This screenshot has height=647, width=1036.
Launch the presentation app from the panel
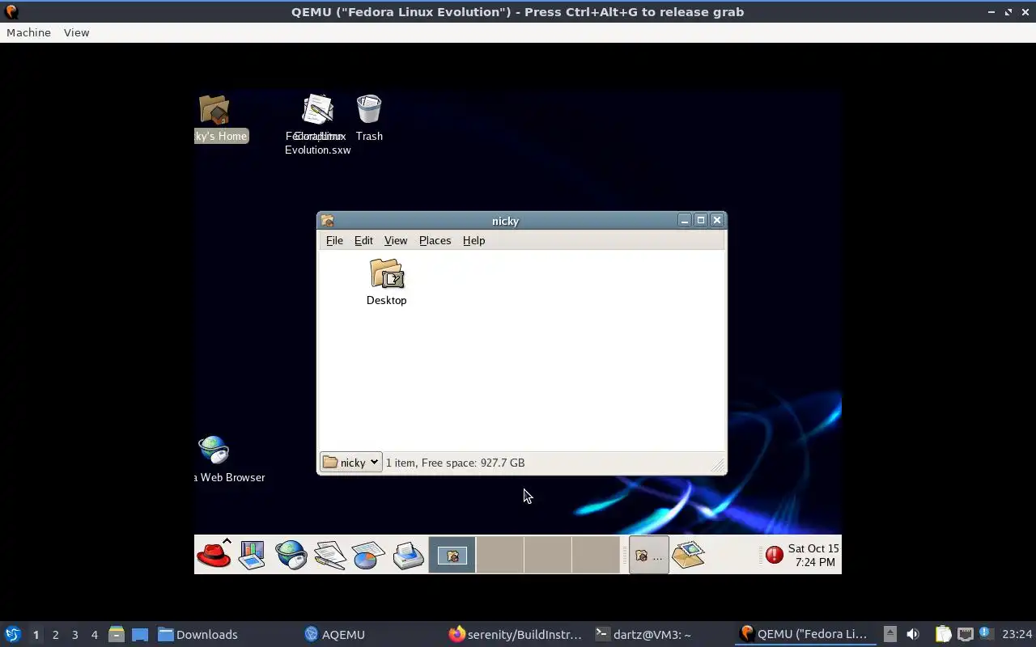click(x=252, y=555)
